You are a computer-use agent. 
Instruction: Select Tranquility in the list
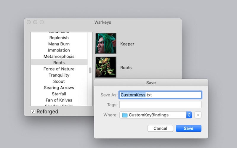tap(59, 75)
